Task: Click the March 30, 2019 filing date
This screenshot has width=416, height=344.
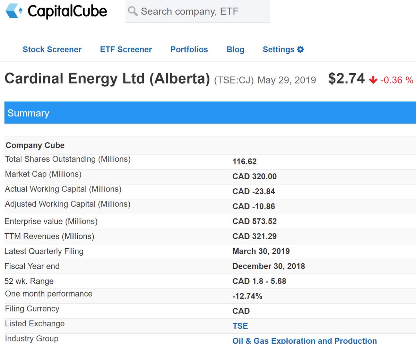Action: [x=261, y=251]
